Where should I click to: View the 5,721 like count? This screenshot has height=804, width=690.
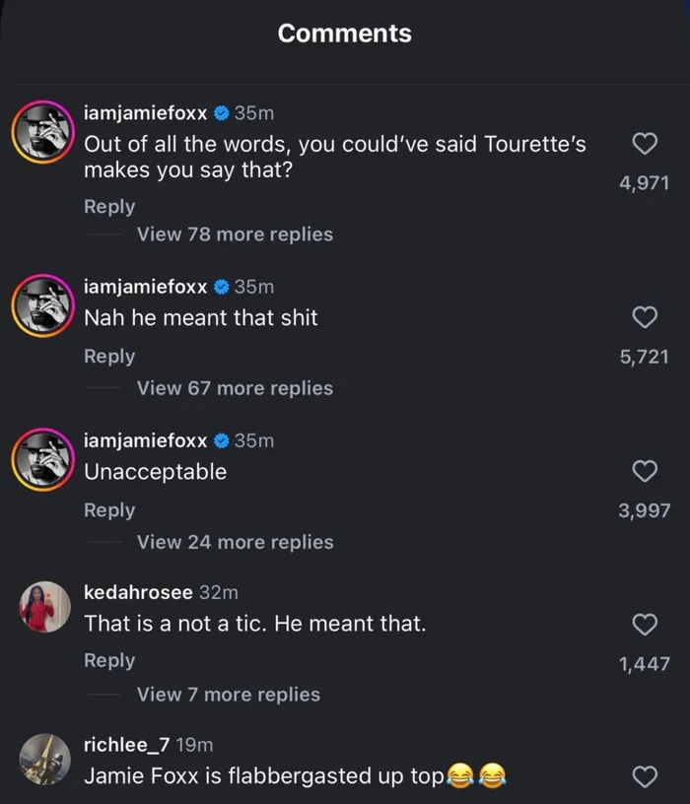point(644,357)
